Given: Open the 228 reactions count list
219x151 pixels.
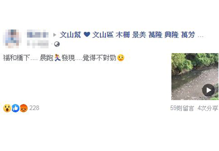Looking at the screenshot, I should tap(34, 108).
